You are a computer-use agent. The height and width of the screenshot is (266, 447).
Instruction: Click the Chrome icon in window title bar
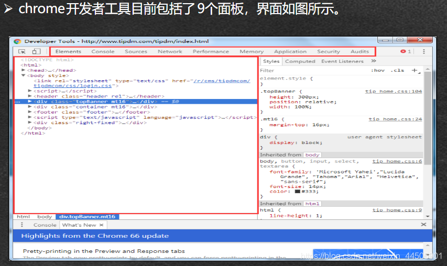click(x=17, y=41)
